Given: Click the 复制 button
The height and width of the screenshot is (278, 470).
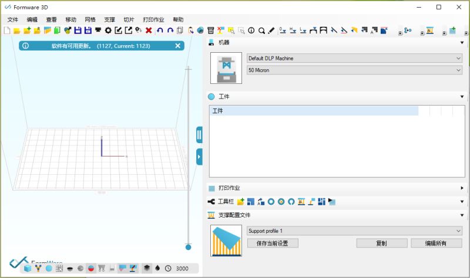Looking at the screenshot, I should (381, 243).
